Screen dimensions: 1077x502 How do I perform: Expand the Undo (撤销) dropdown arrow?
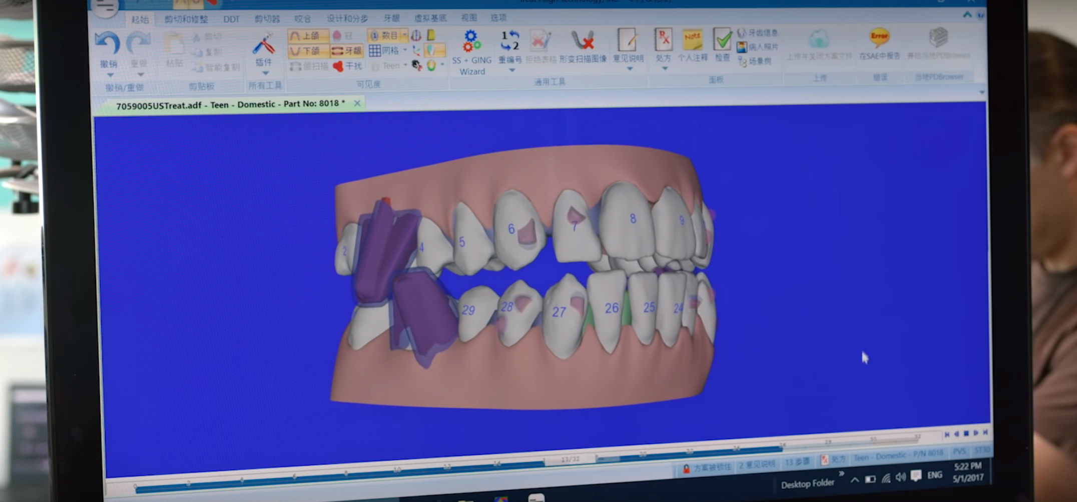(x=110, y=75)
